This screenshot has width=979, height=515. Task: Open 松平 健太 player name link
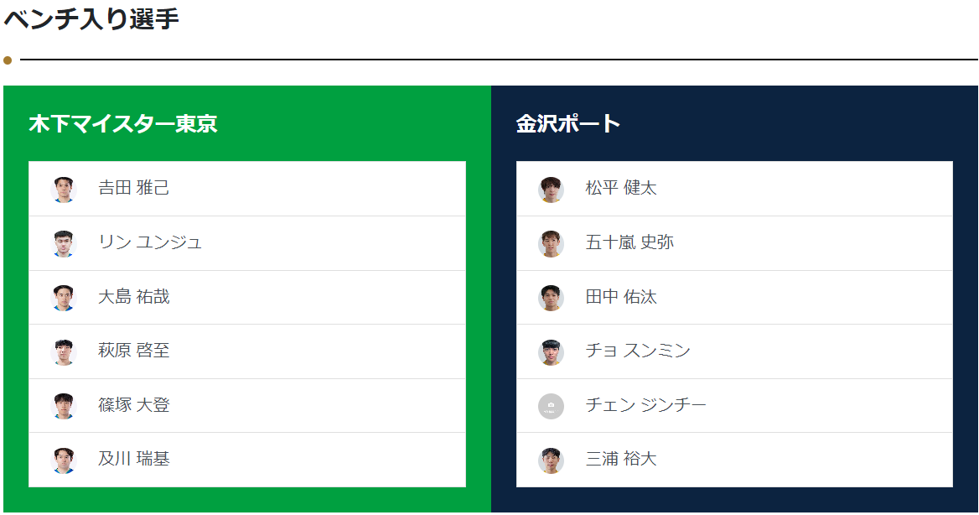pos(621,188)
